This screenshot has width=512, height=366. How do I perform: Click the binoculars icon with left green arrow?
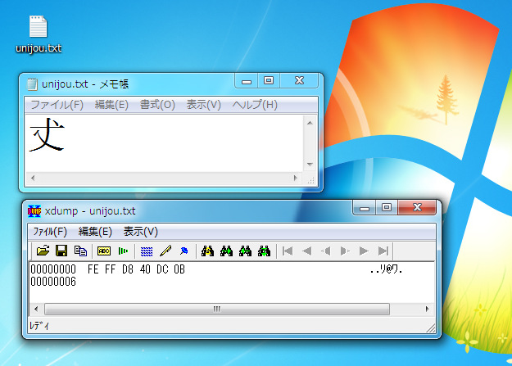pos(245,251)
